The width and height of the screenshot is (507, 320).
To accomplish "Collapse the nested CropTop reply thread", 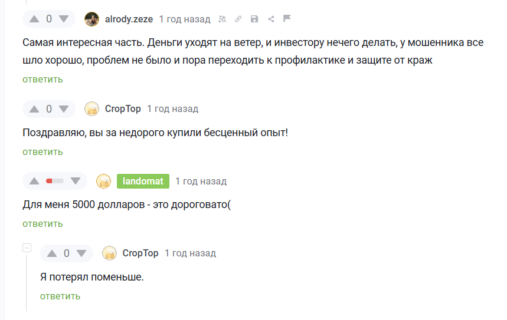I will pyautogui.click(x=27, y=248).
